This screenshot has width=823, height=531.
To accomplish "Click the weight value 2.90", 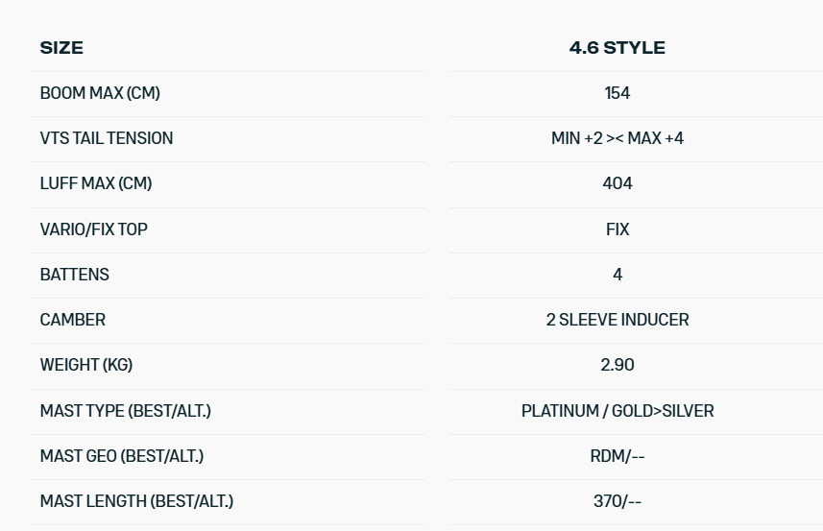I will point(617,365).
